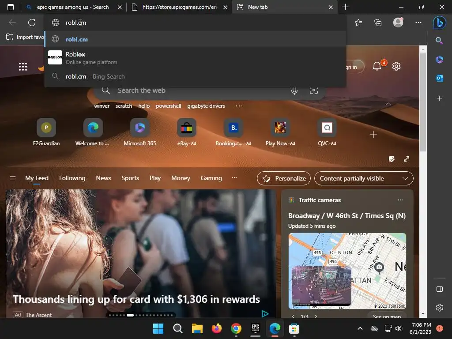Image resolution: width=452 pixels, height=339 pixels.
Task: Select News feed tab
Action: coord(103,178)
